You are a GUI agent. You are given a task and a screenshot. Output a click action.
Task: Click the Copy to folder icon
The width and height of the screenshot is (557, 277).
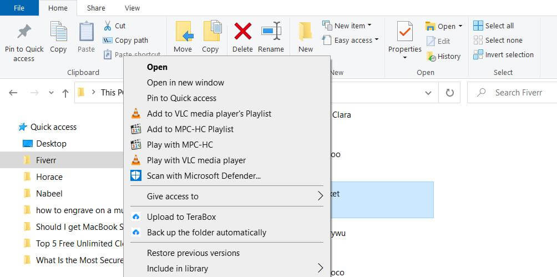[212, 31]
